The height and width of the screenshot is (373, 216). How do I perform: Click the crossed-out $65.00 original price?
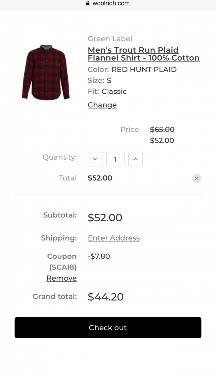tap(162, 129)
